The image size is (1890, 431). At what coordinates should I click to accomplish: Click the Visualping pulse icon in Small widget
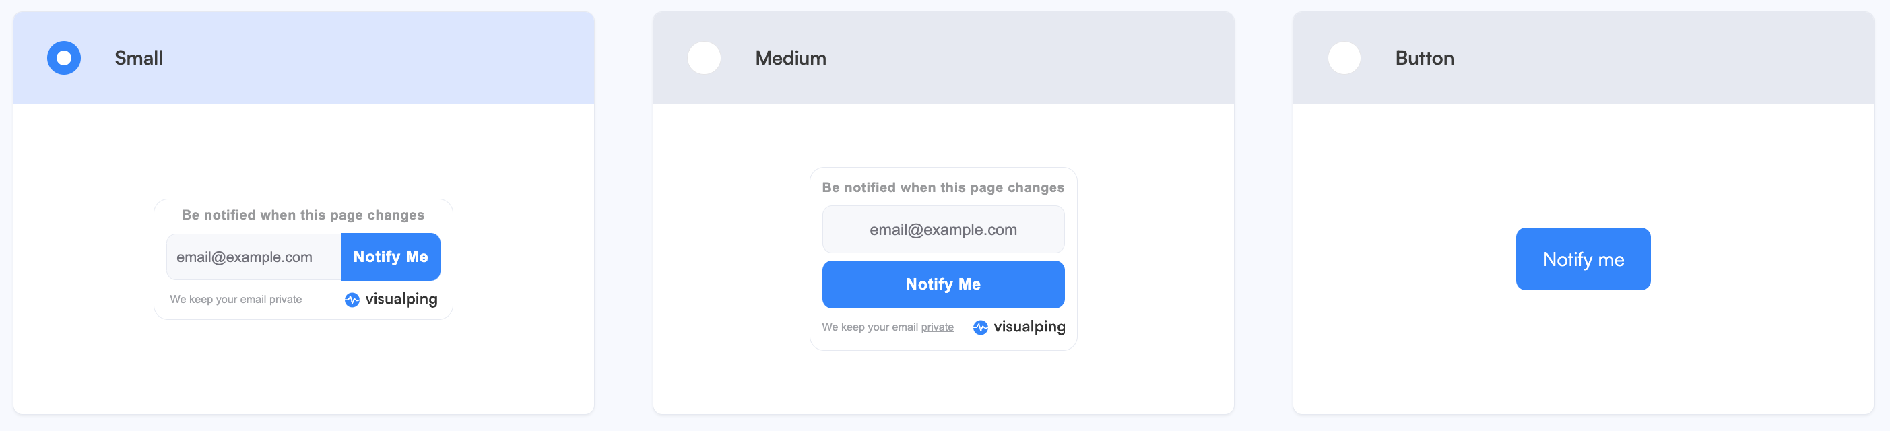click(352, 300)
